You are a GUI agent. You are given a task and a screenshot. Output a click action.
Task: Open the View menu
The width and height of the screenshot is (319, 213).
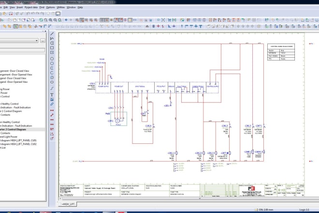[12, 7]
